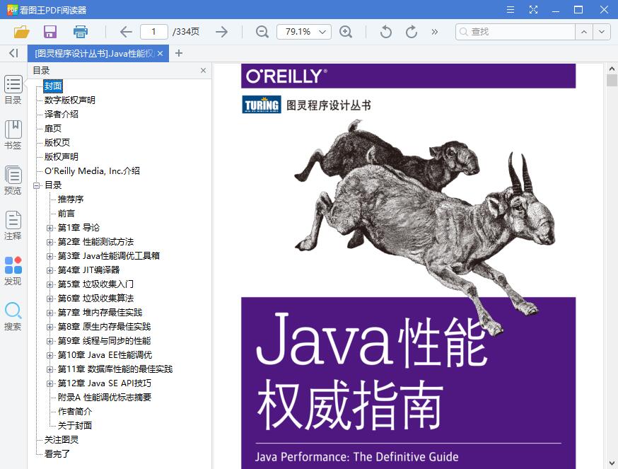Expand 第2章 性能测试方法 node
The width and height of the screenshot is (618, 469).
49,242
